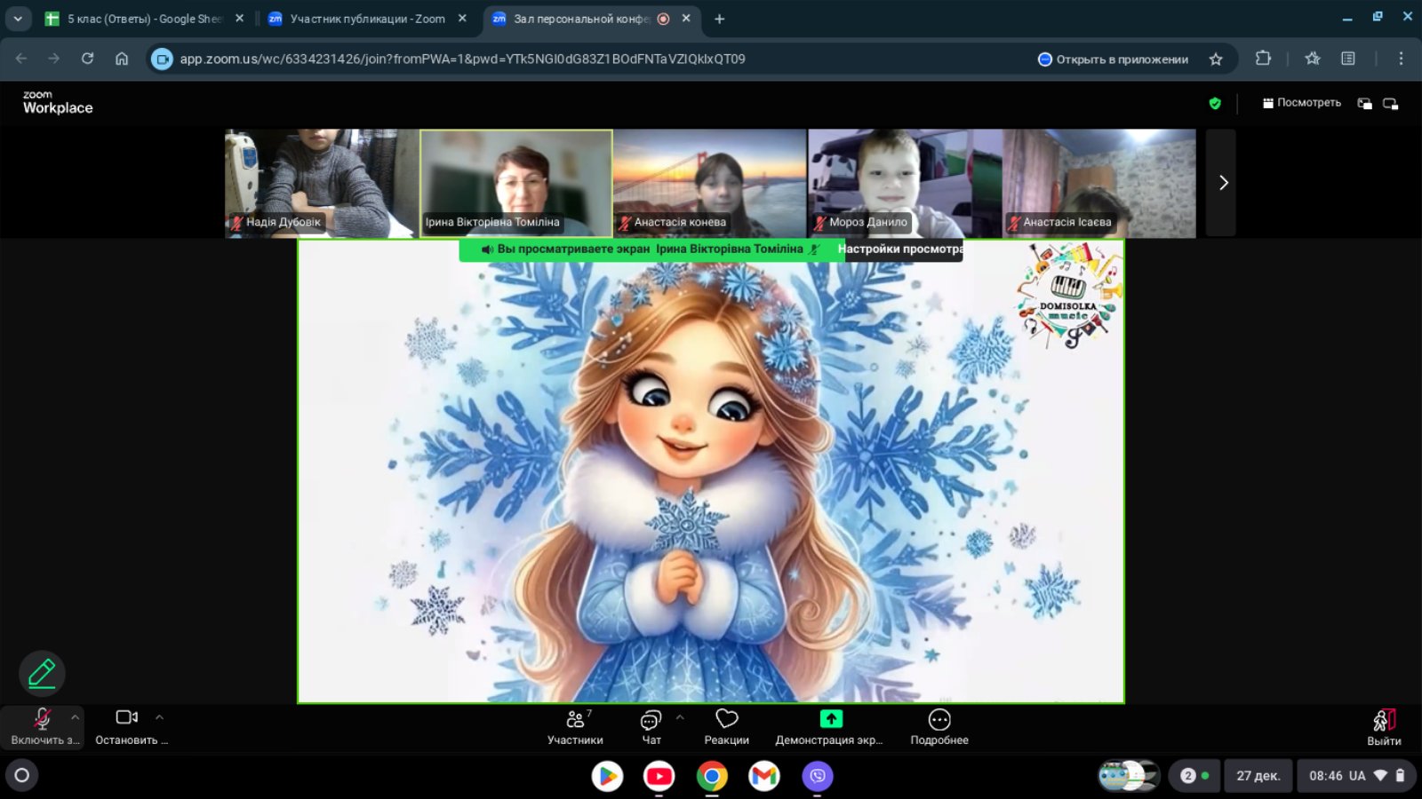Click the shelf thumbnail next to notifications
This screenshot has height=799, width=1422.
[1129, 775]
